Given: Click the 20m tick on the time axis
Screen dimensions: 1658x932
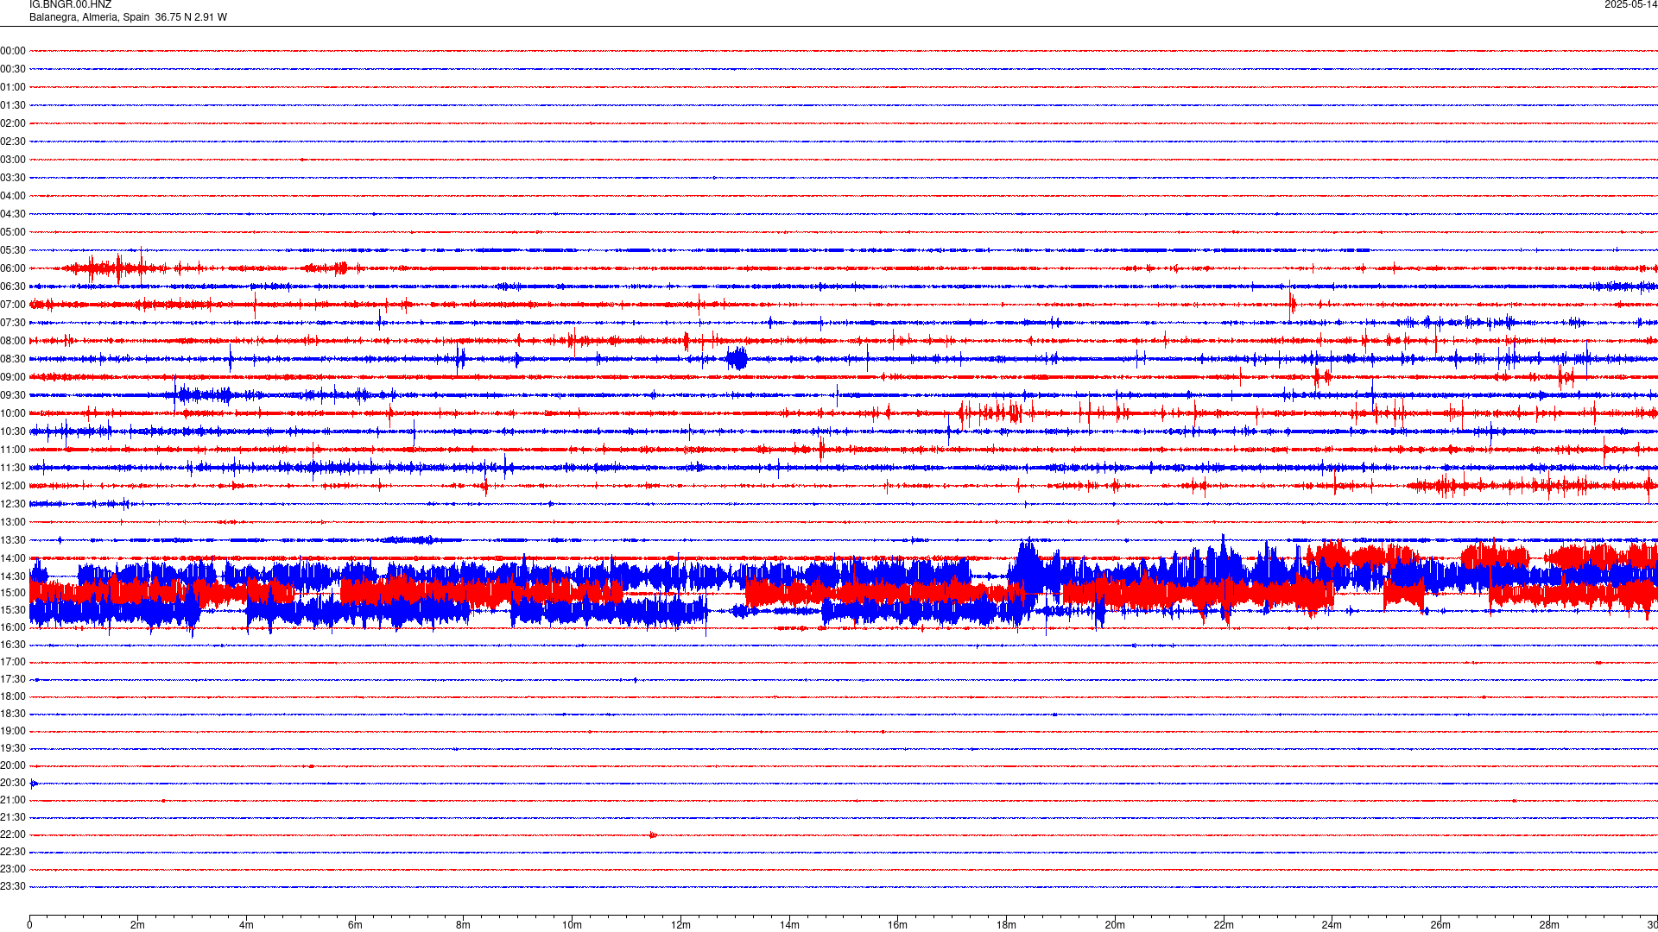Looking at the screenshot, I should click(x=1115, y=925).
